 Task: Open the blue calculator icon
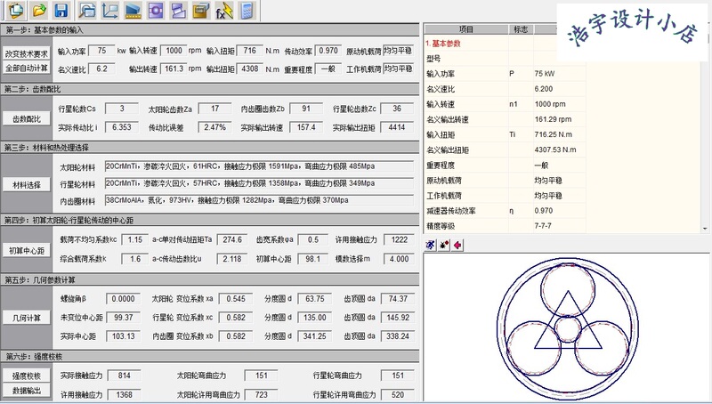pyautogui.click(x=247, y=11)
